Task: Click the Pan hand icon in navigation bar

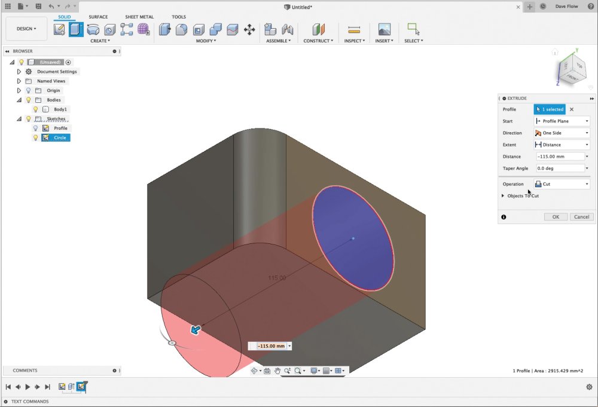Action: click(x=277, y=371)
